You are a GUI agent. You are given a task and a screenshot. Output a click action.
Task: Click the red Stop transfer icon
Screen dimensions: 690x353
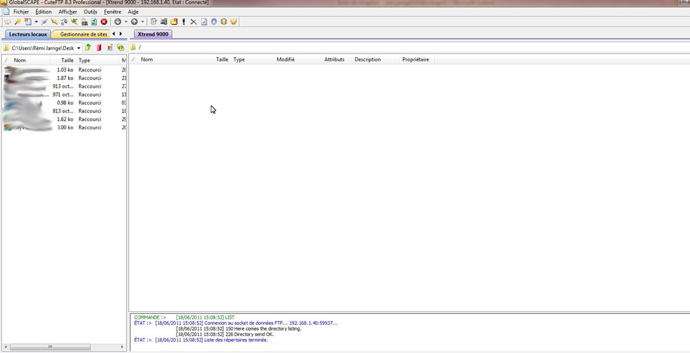104,22
